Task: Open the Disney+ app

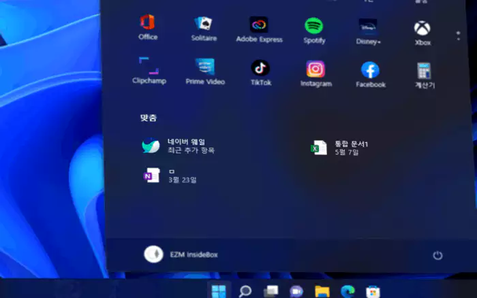Action: pos(368,31)
